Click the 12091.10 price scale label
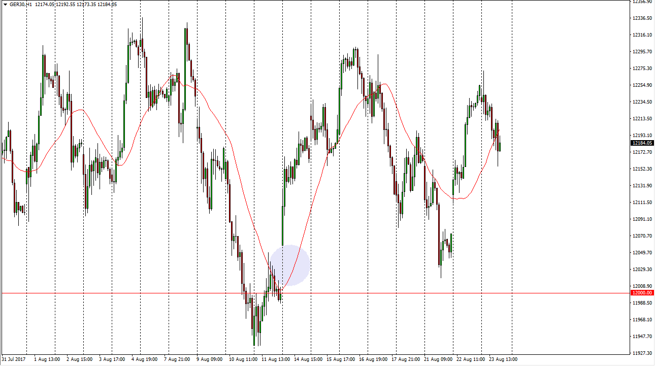The width and height of the screenshot is (655, 366). 642,219
